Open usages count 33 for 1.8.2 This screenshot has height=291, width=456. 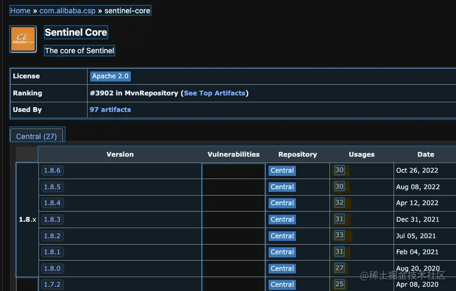click(x=340, y=235)
